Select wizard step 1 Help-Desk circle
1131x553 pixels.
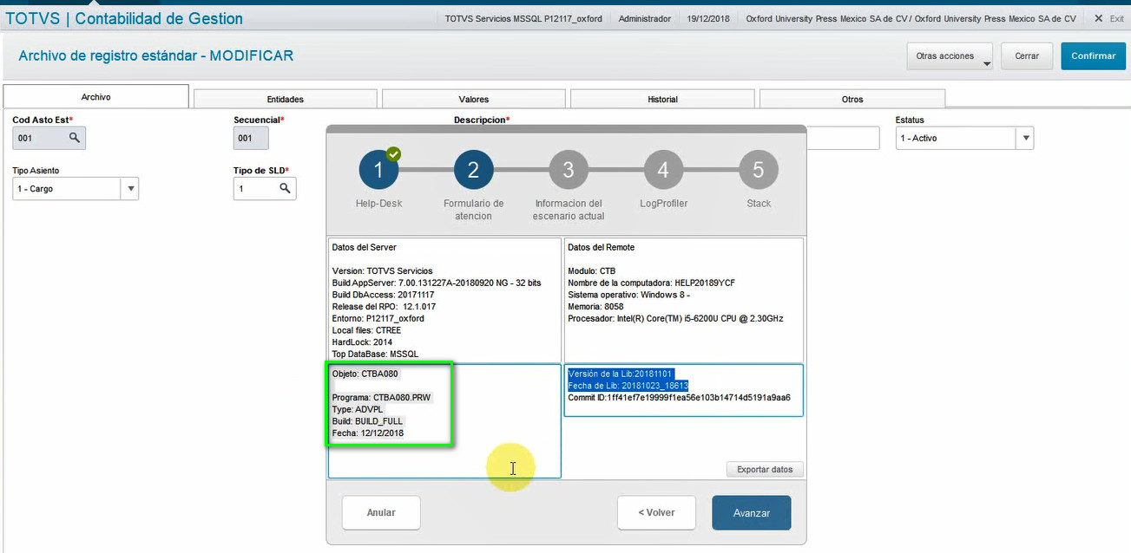[379, 170]
